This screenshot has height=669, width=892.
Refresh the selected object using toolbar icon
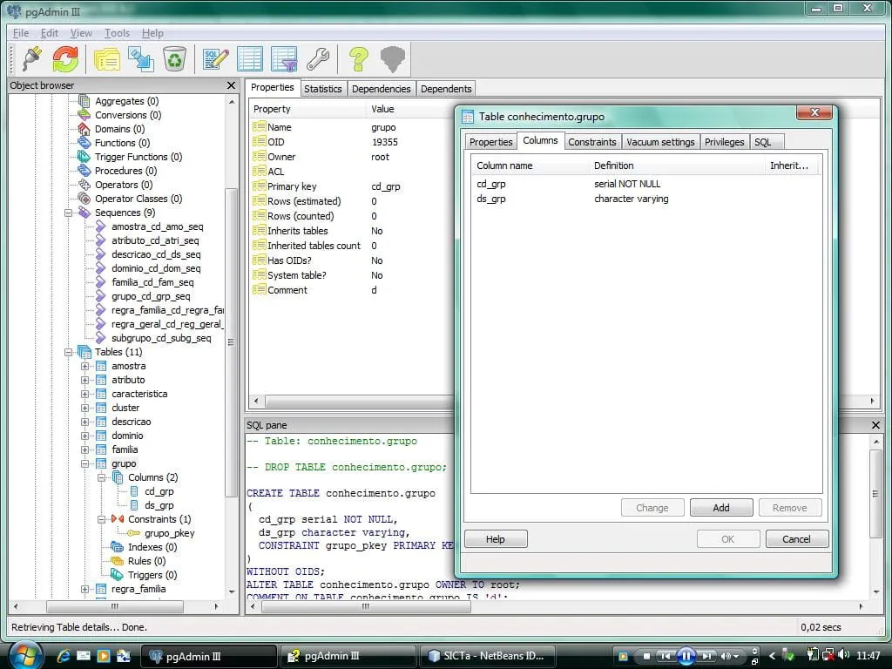coord(65,59)
